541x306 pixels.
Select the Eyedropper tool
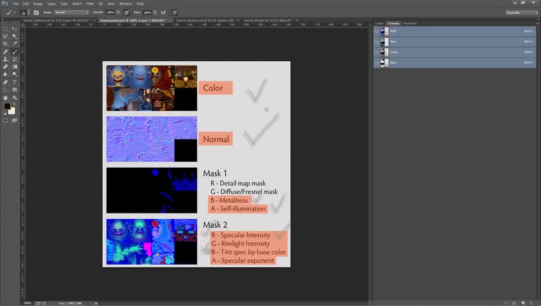tap(15, 44)
